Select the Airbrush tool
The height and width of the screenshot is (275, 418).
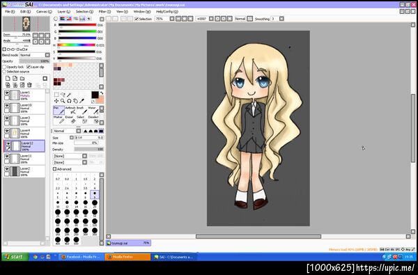click(x=70, y=110)
